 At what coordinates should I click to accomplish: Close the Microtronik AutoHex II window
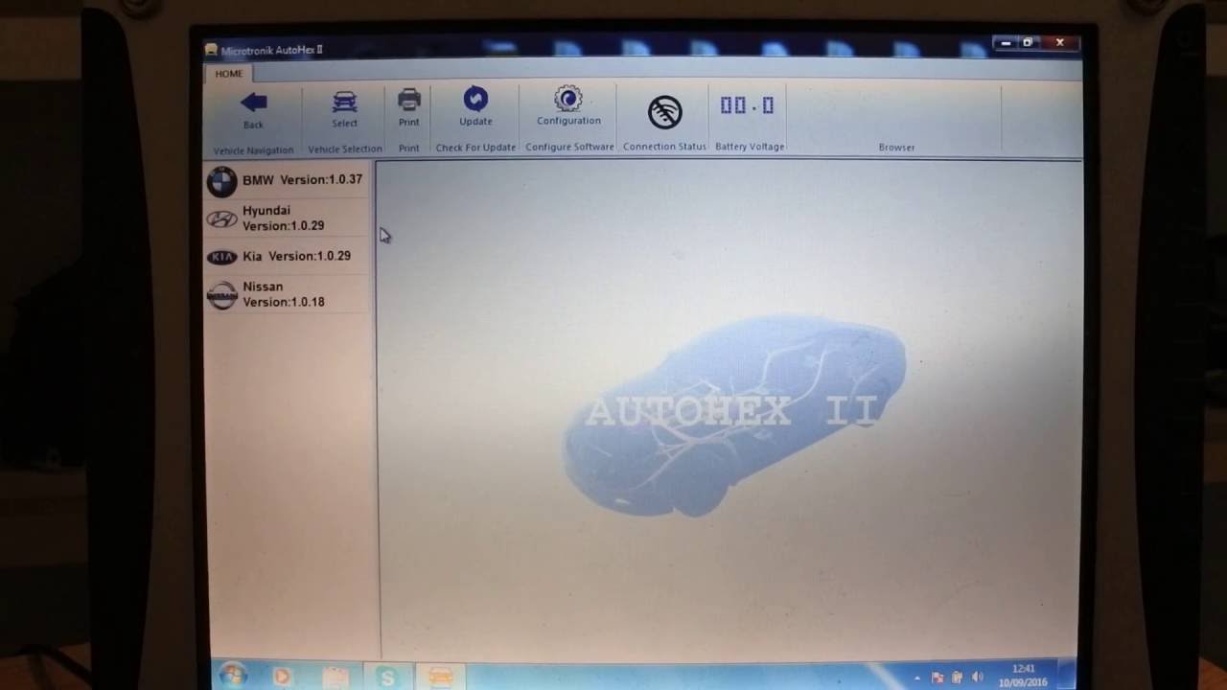1059,43
